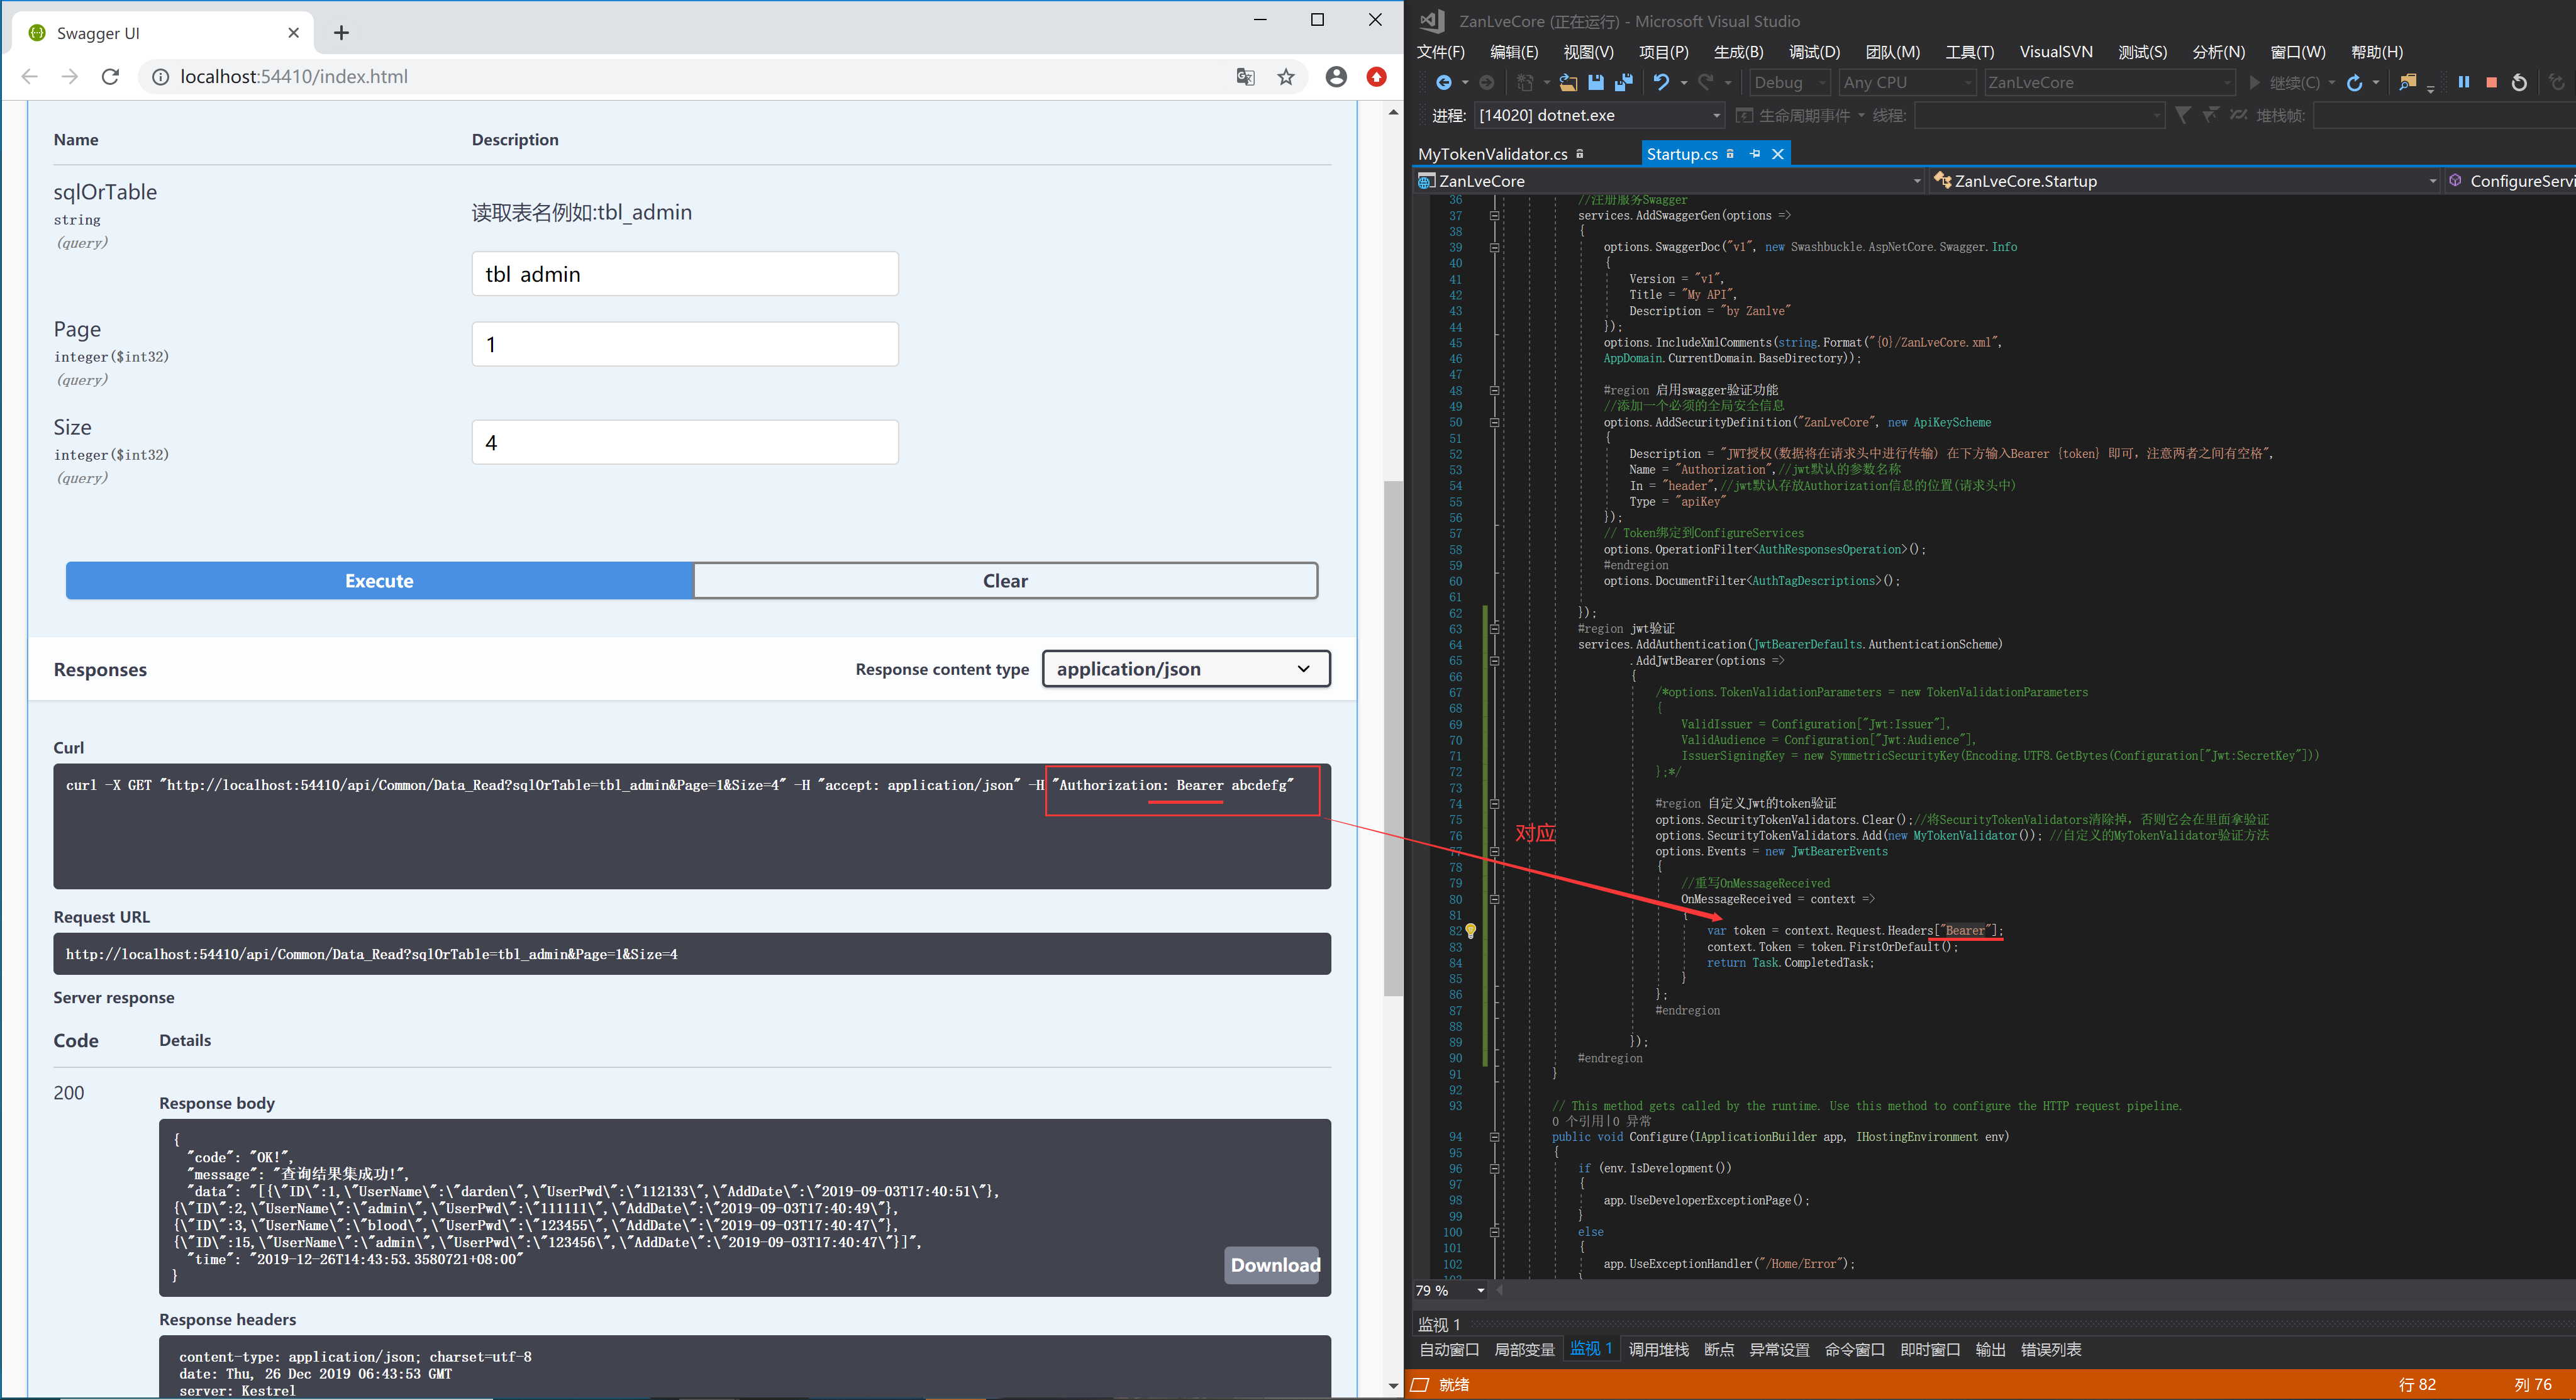Pin the Startup.cs tab
This screenshot has width=2576, height=1400.
click(1754, 154)
